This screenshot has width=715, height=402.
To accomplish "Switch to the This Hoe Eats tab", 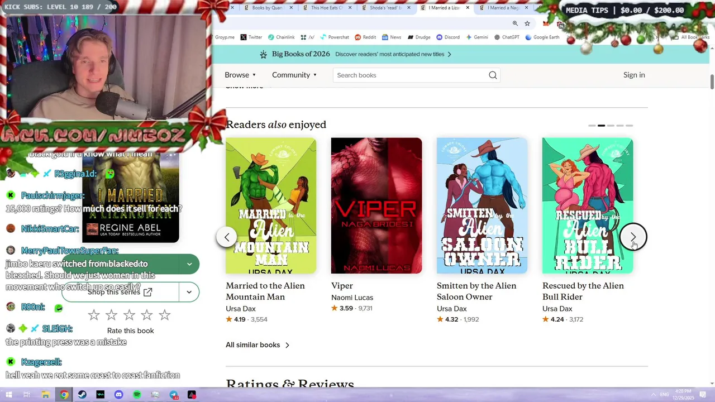I will [x=326, y=8].
